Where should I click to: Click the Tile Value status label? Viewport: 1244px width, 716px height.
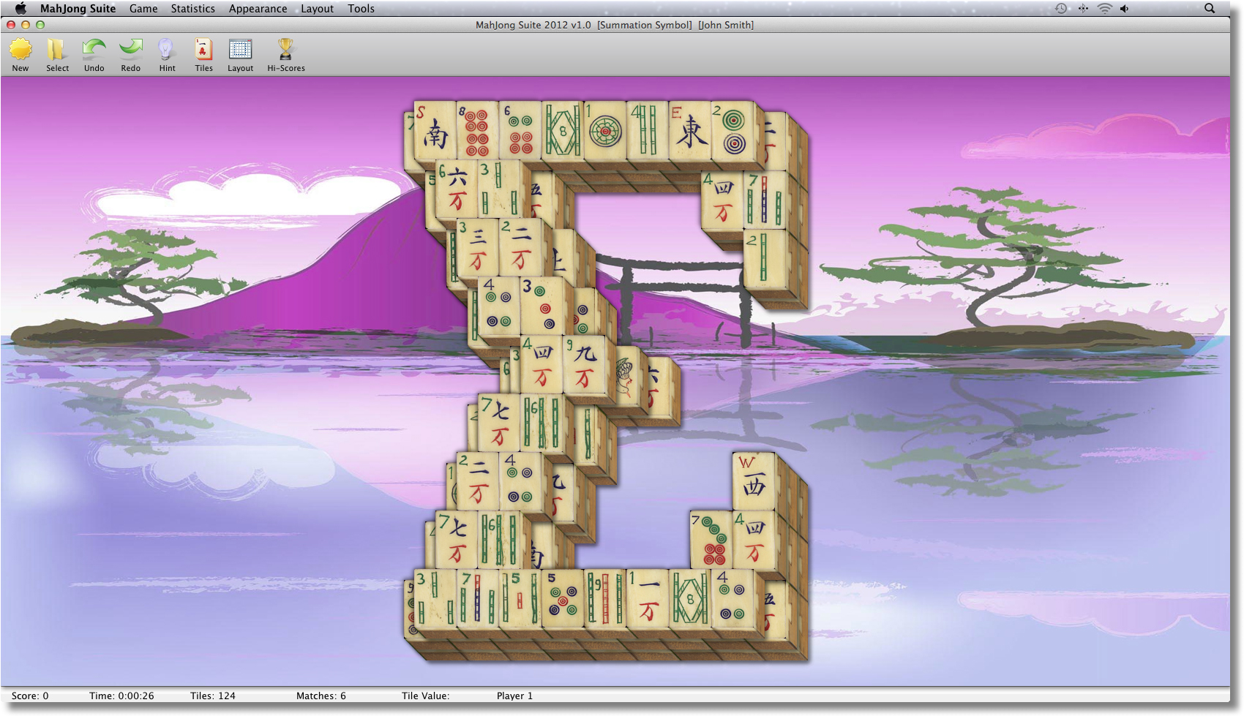point(425,696)
